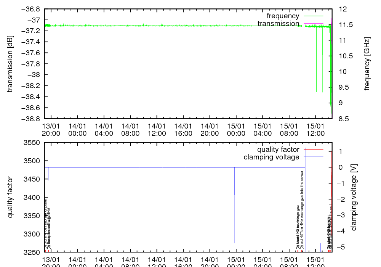Click the 'frequency [GHz]' right axis title
Viewport: 381px width, 267px height.
point(367,64)
